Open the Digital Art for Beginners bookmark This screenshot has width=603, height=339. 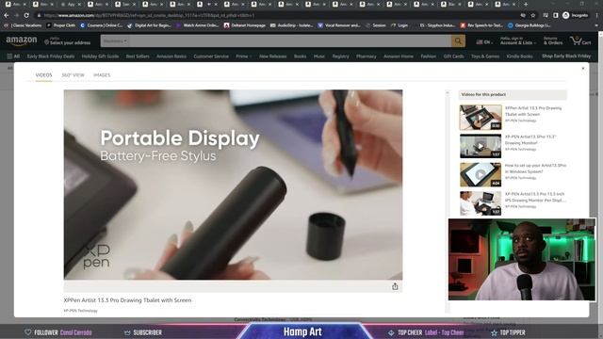point(149,25)
